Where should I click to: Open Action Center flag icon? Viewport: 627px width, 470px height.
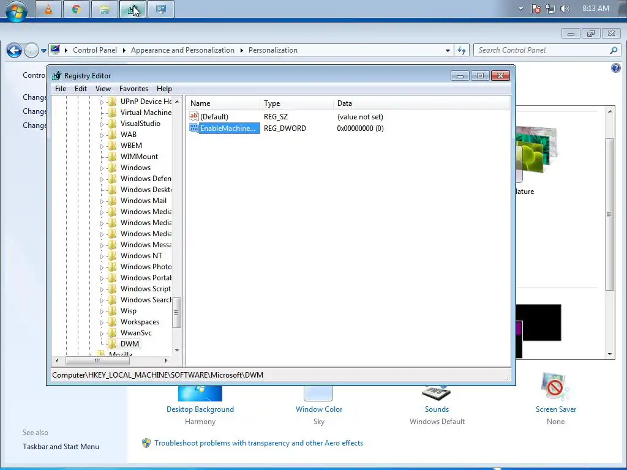535,9
